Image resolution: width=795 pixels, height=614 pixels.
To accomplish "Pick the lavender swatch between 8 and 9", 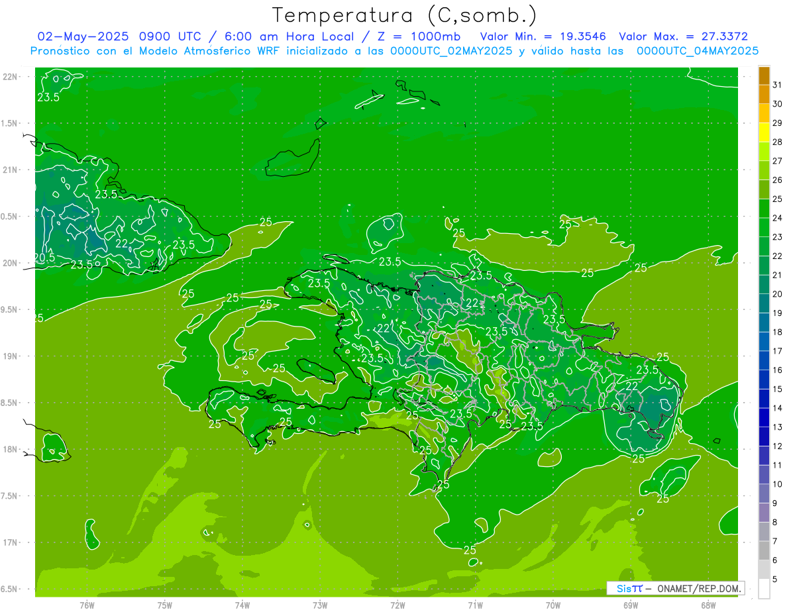I will click(x=764, y=513).
